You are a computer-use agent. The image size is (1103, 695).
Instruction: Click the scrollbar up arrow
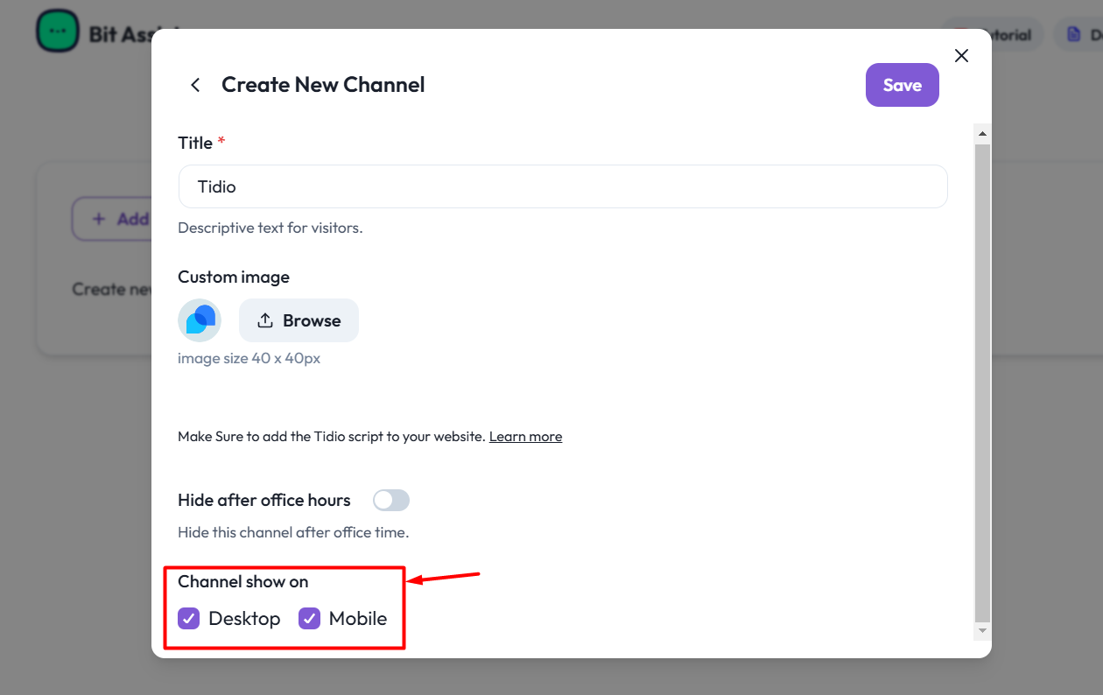(x=982, y=135)
